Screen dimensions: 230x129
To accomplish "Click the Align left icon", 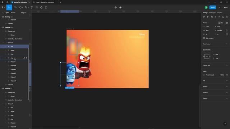I will point(204,17).
